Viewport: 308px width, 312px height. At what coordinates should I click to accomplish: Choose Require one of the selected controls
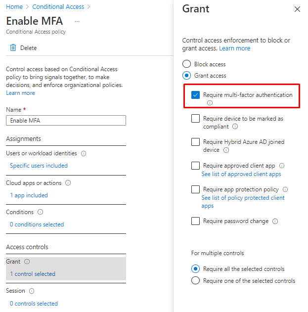tap(196, 281)
